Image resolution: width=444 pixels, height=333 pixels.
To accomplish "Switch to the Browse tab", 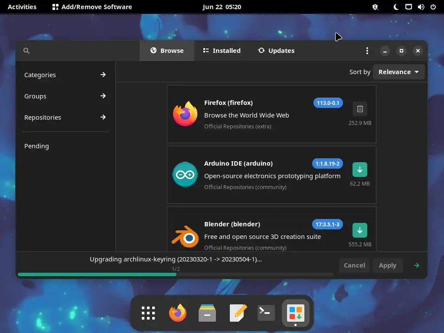I will [167, 51].
